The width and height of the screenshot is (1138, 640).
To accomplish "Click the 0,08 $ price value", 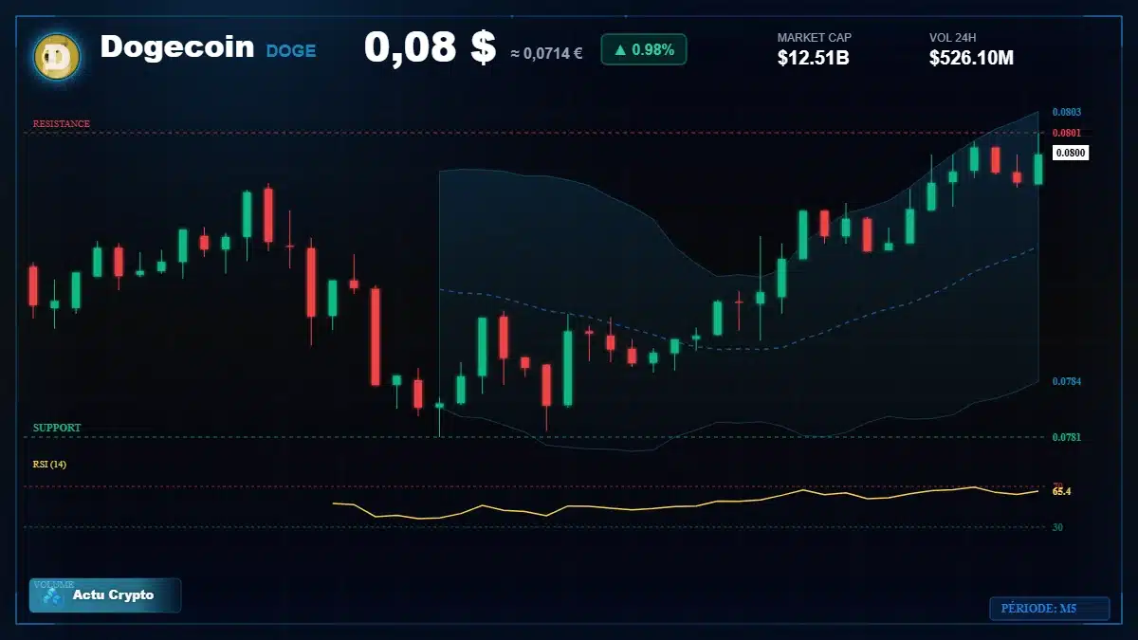I will [x=431, y=47].
